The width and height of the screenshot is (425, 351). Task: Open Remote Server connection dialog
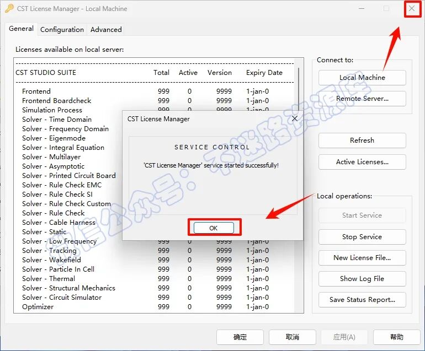click(362, 99)
